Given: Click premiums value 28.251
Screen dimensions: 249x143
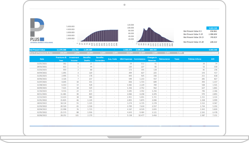Looking at the screenshot, I should tap(63, 115).
